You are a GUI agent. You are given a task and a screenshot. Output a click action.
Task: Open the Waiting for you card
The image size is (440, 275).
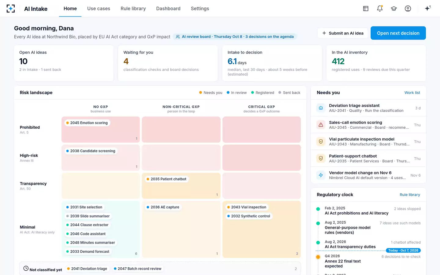click(168, 63)
